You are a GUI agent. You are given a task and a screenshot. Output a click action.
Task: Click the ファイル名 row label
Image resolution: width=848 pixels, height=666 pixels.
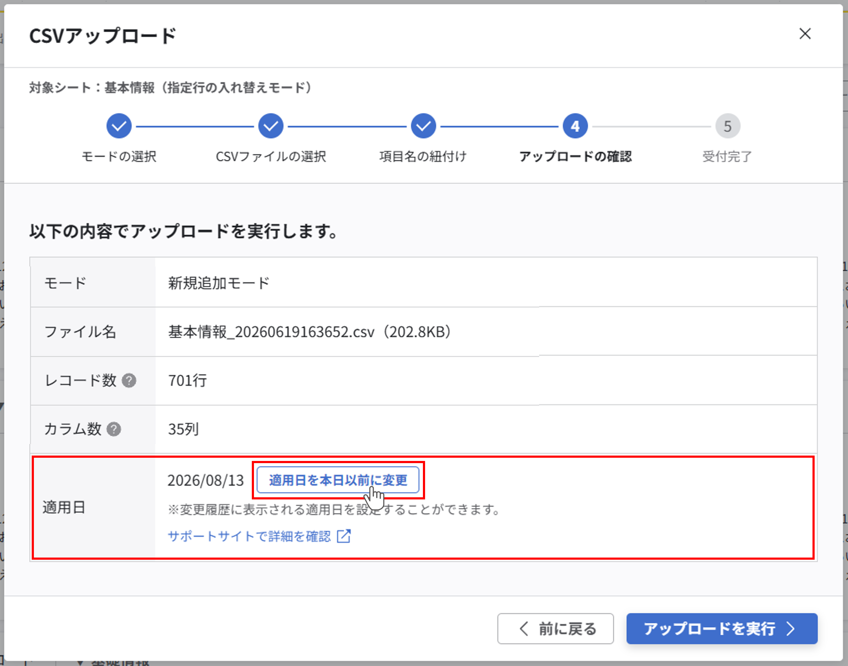click(x=80, y=332)
